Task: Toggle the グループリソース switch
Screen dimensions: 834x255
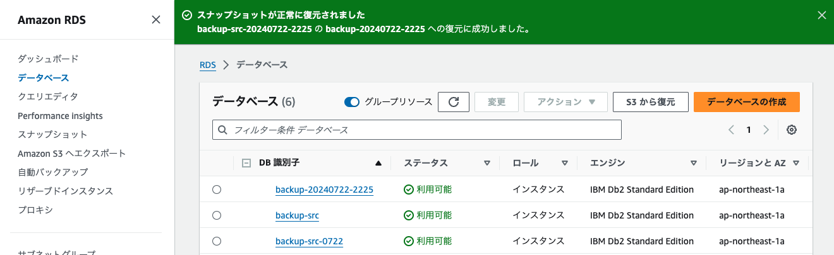Action: tap(352, 102)
